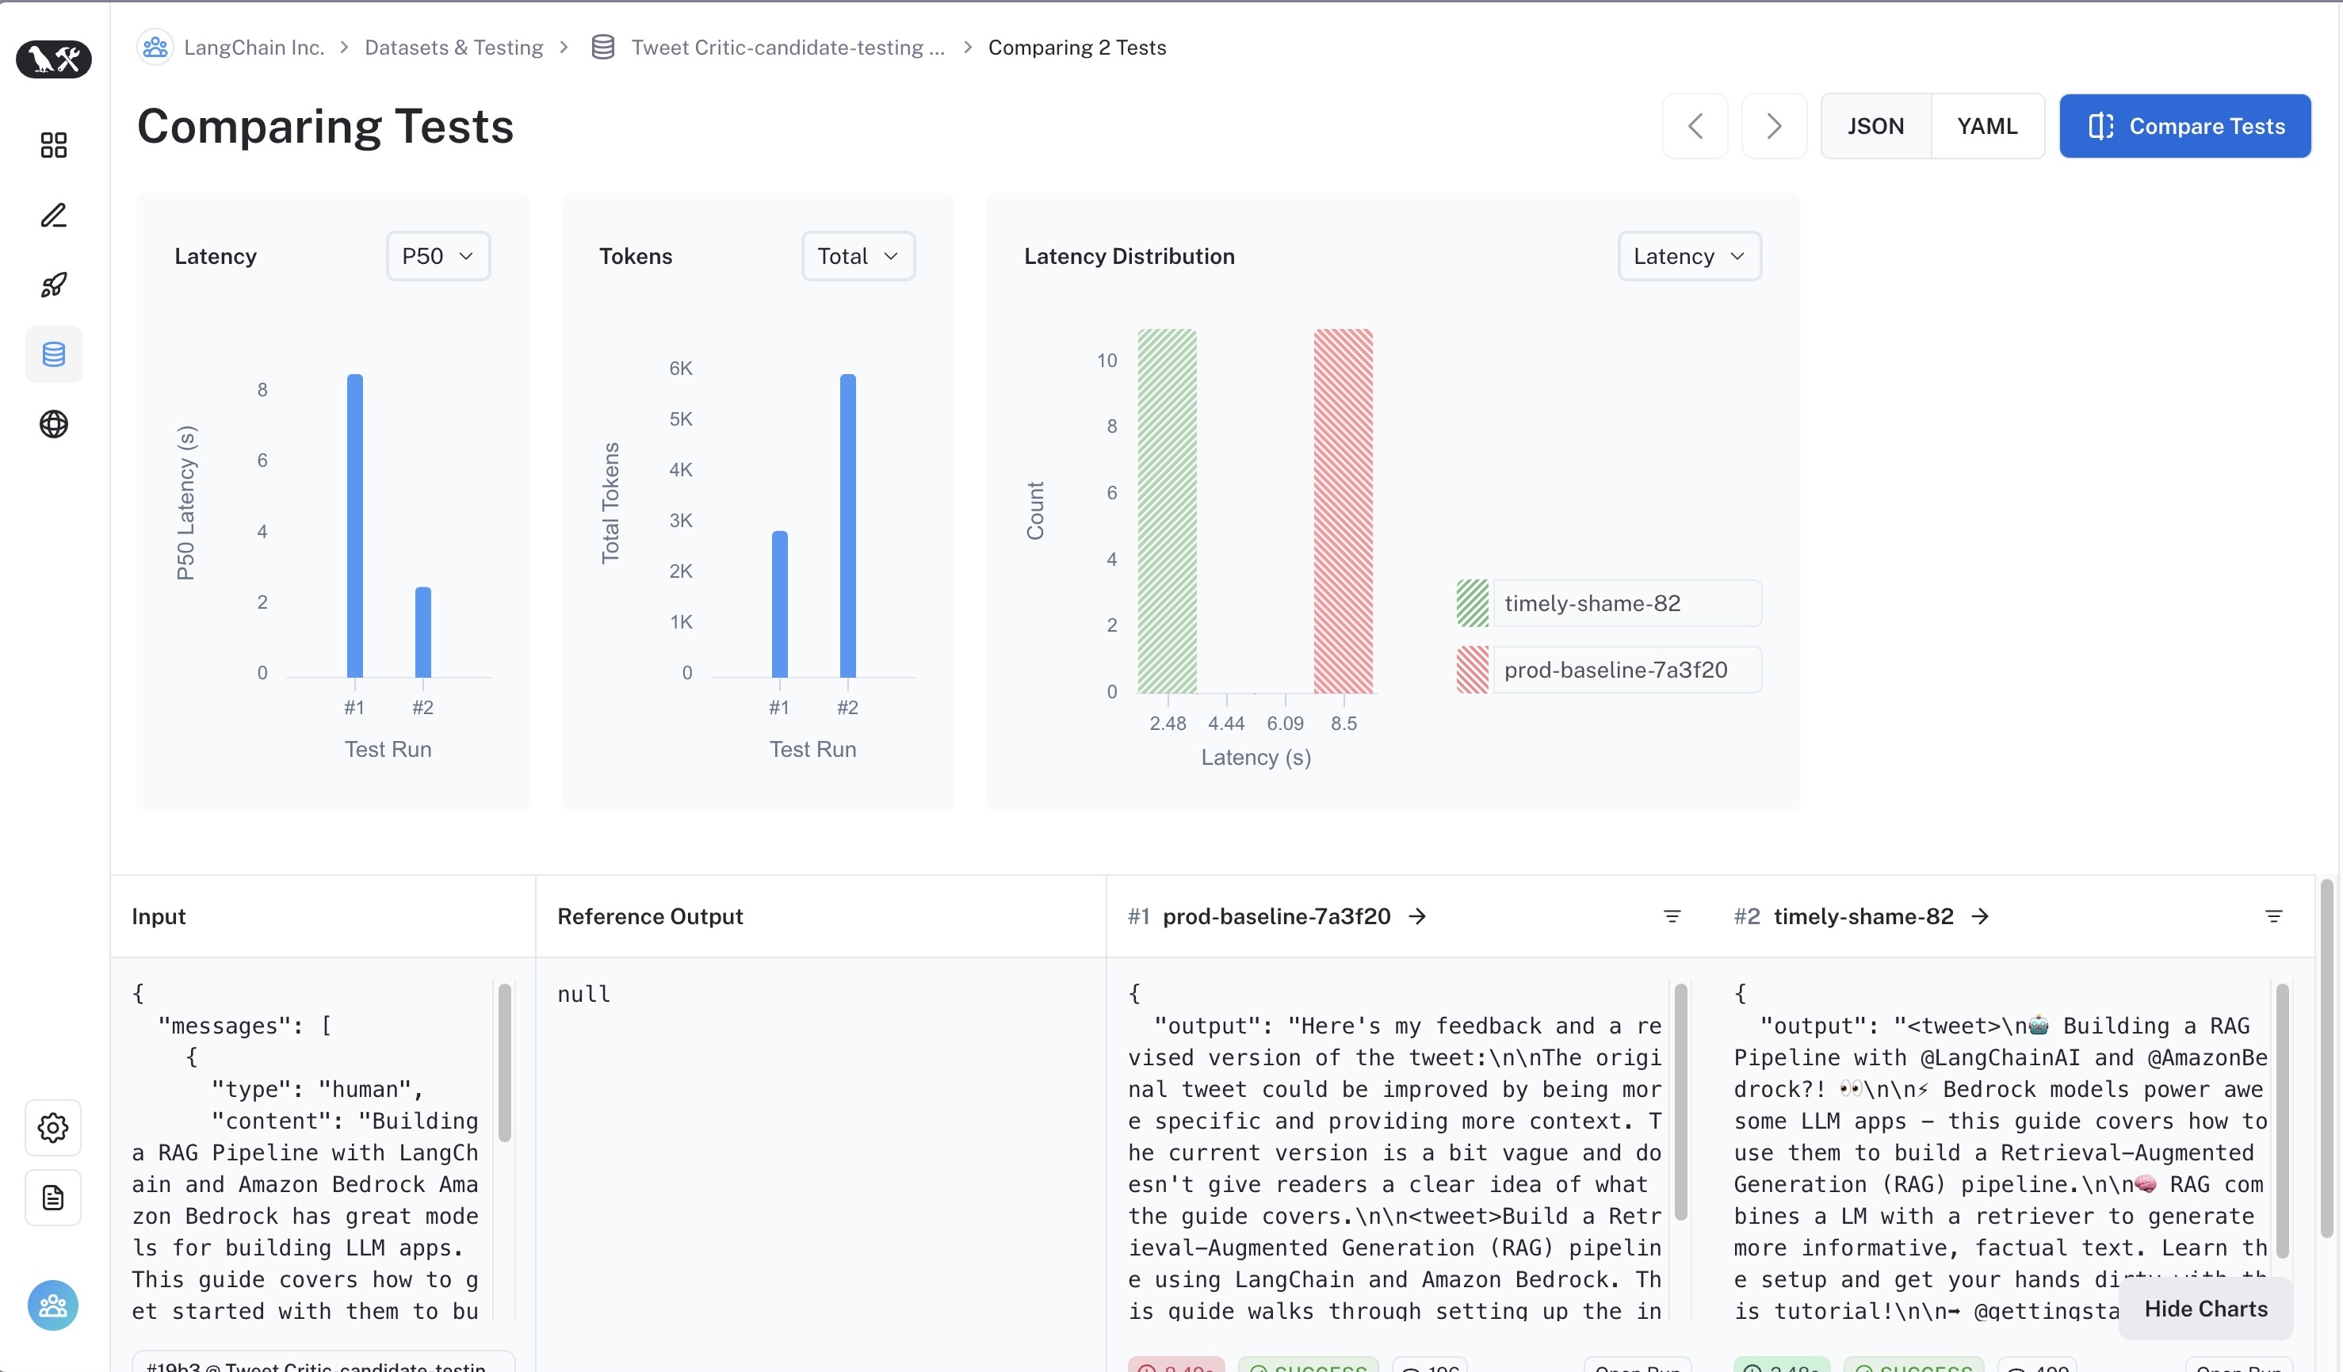The height and width of the screenshot is (1372, 2343).
Task: Click the Input cell scrollbar
Action: click(x=505, y=1062)
